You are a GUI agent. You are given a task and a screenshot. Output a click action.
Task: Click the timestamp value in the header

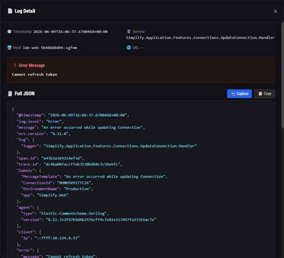click(70, 32)
